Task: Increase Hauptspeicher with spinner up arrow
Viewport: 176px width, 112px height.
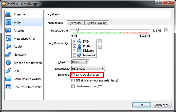Action: (x=166, y=30)
